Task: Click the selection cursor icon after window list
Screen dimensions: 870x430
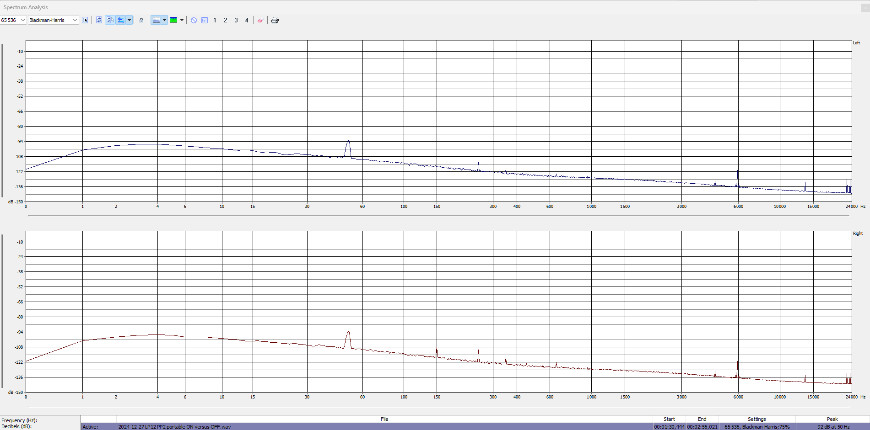Action: click(85, 20)
